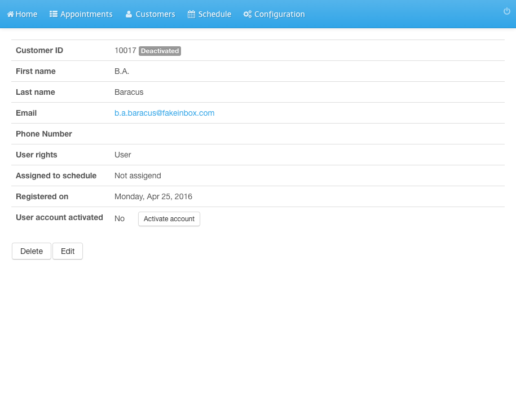Go to Appointments menu label
The width and height of the screenshot is (516, 395).
[x=86, y=14]
